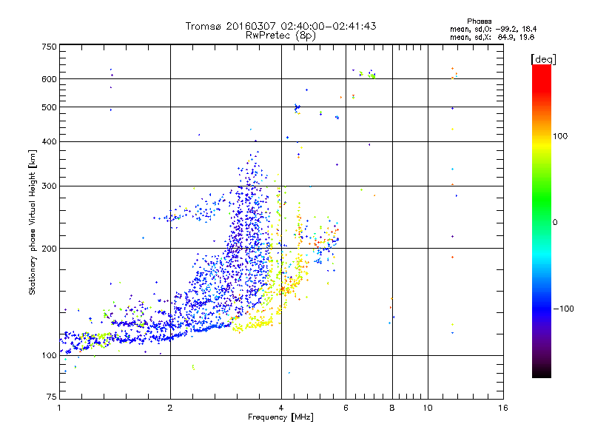Click the plot title 'Tromsø 20160307 02:40:00-02:41:43'
This screenshot has height=444, width=592.
click(280, 26)
